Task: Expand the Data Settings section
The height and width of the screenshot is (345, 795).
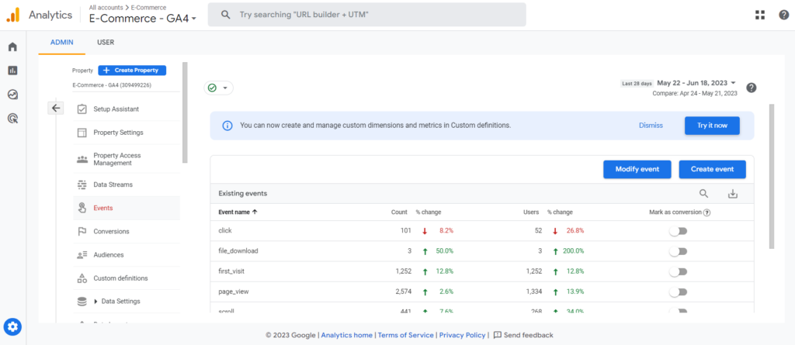Action: pyautogui.click(x=97, y=301)
